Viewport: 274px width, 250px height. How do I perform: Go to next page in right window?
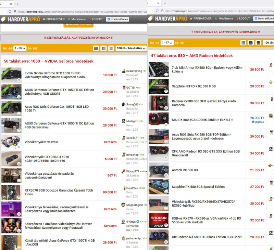(177, 43)
